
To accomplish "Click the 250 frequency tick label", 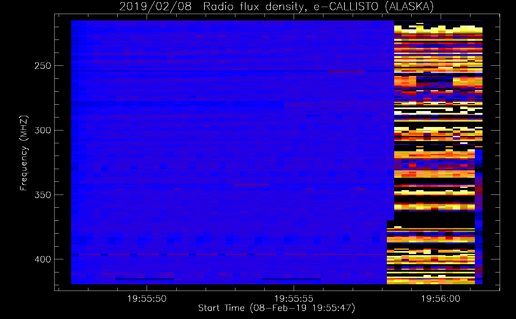I will 42,66.
